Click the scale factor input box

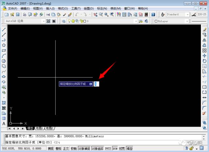click(96, 84)
